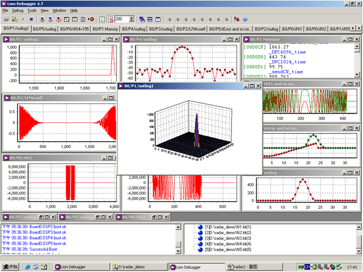Click the blue Stop square toolbar icon

31,19
